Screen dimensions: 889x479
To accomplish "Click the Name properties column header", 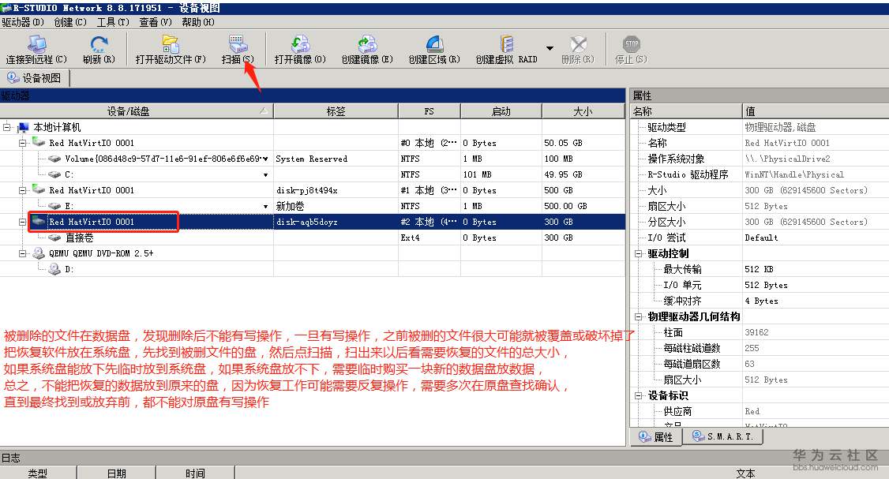I will 686,111.
